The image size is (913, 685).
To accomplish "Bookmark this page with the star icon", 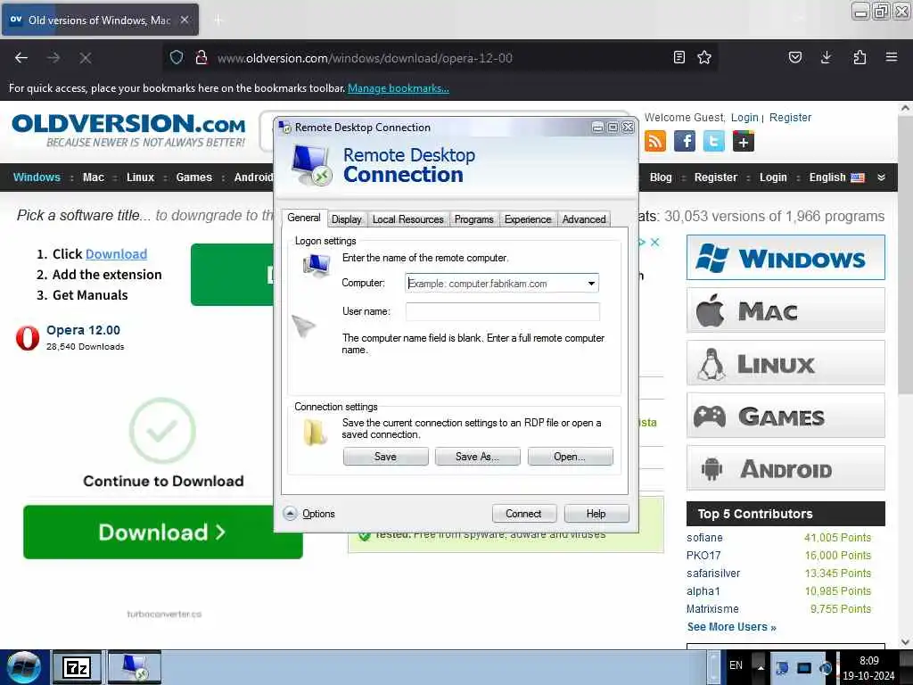I will click(x=704, y=57).
